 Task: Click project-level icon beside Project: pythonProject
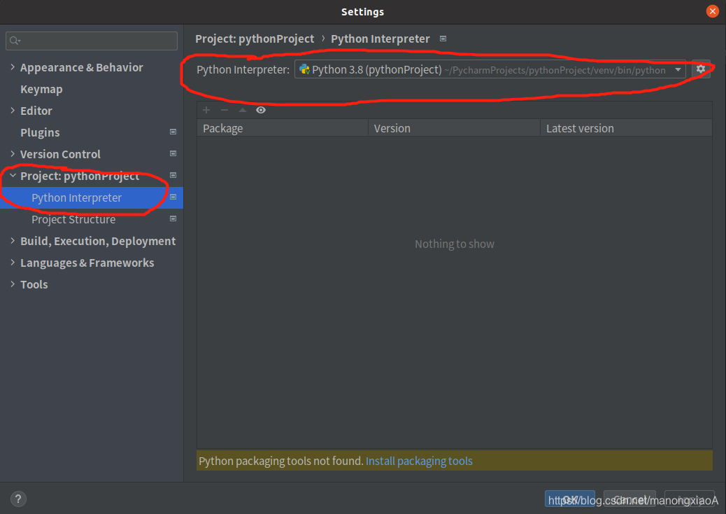pos(173,175)
